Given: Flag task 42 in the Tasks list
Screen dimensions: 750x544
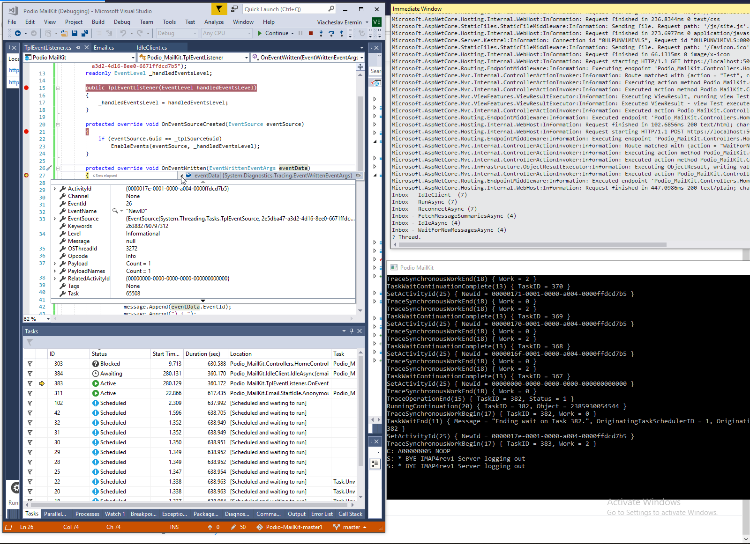Looking at the screenshot, I should pyautogui.click(x=30, y=413).
